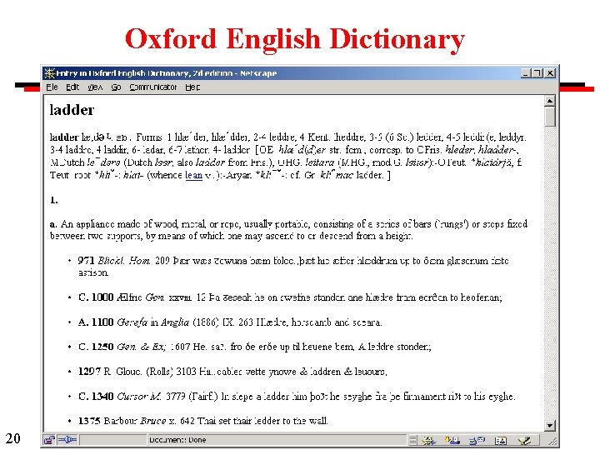This screenshot has height=450, width=600.
Task: Click the '971 Blickl. Hom.' quotation
Action: (x=293, y=267)
